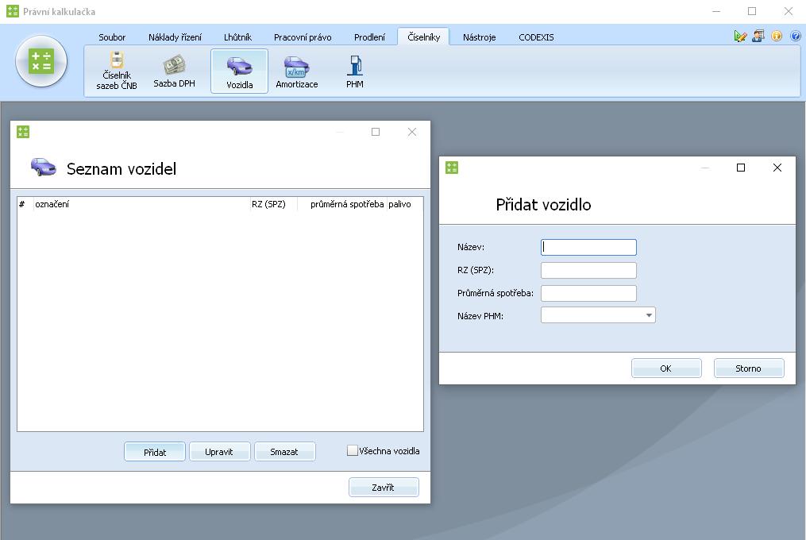Minimize the Právní kalkulačka main window
The width and height of the screenshot is (806, 540).
716,11
